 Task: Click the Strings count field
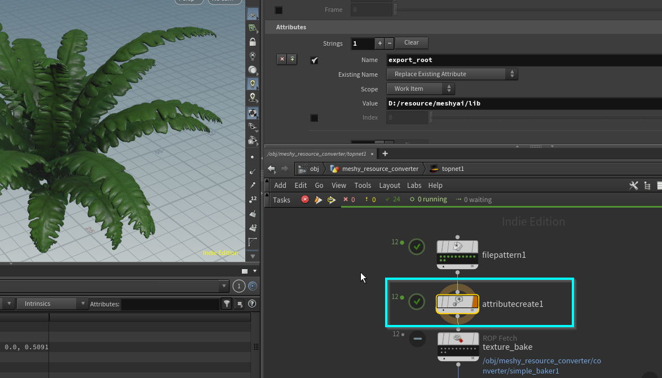363,43
